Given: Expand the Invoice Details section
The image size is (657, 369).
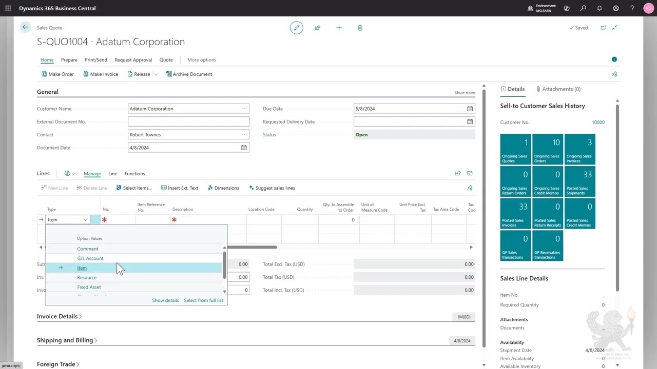Looking at the screenshot, I should point(59,316).
